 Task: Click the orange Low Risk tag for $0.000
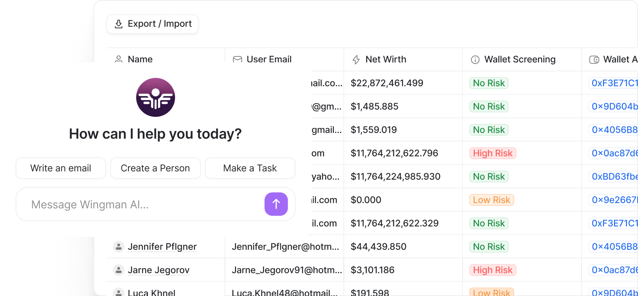pos(491,200)
